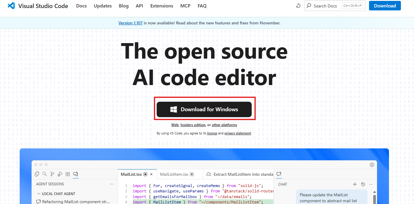Start a new chat with plus icon
Image resolution: width=414 pixels, height=204 pixels.
[355, 184]
